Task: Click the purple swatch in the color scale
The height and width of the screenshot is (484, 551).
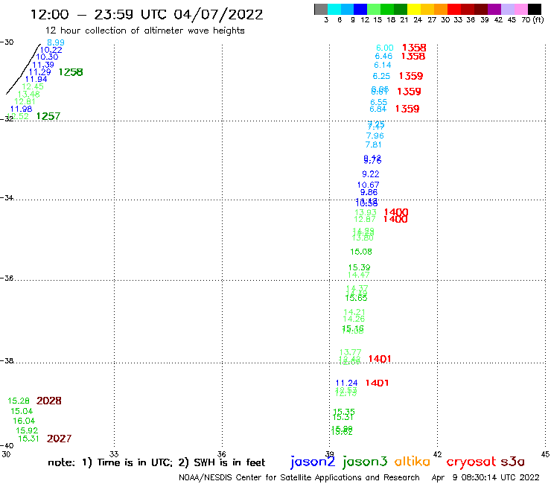Action: (494, 9)
